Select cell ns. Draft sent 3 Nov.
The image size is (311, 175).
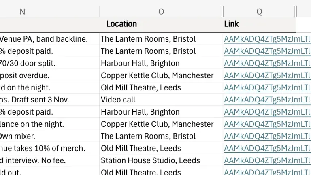tap(49, 100)
